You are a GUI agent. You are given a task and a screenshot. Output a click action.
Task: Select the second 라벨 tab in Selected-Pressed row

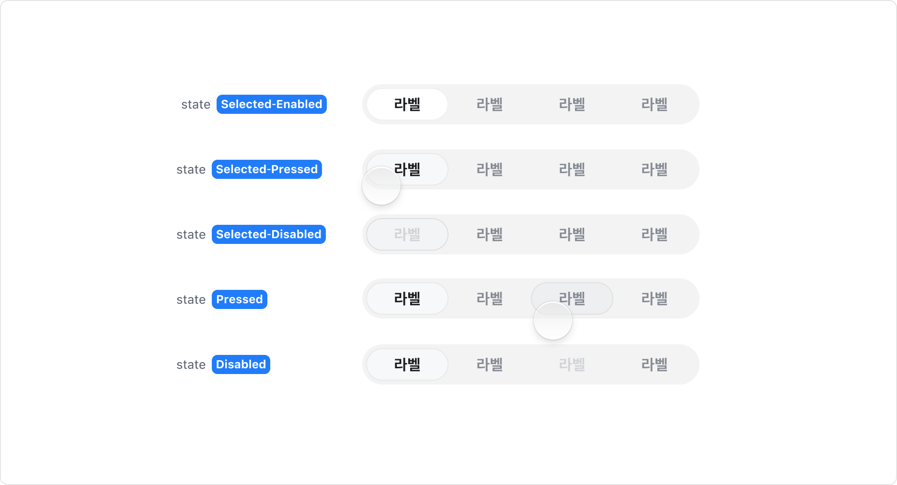pyautogui.click(x=490, y=169)
